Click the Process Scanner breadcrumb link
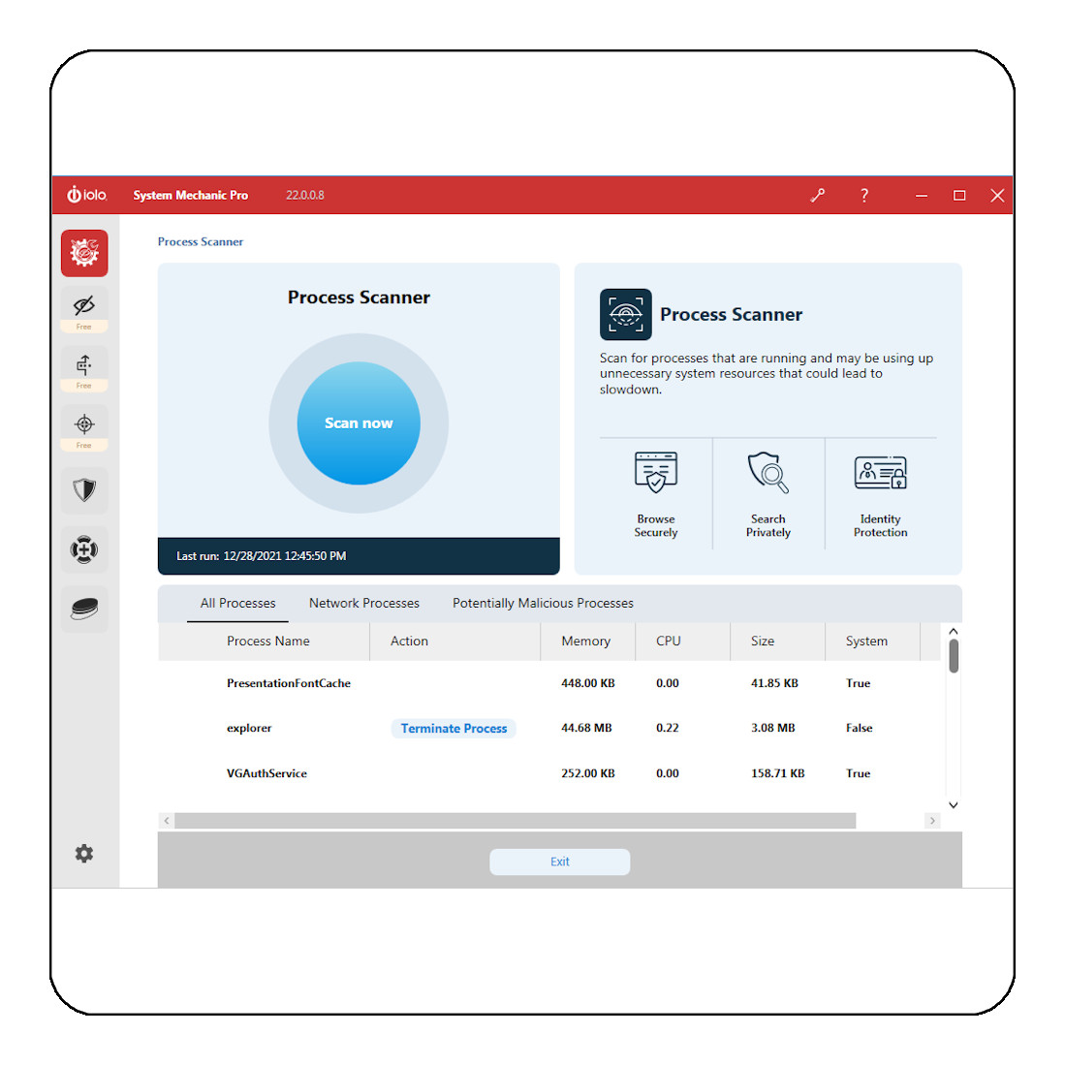 [x=201, y=242]
